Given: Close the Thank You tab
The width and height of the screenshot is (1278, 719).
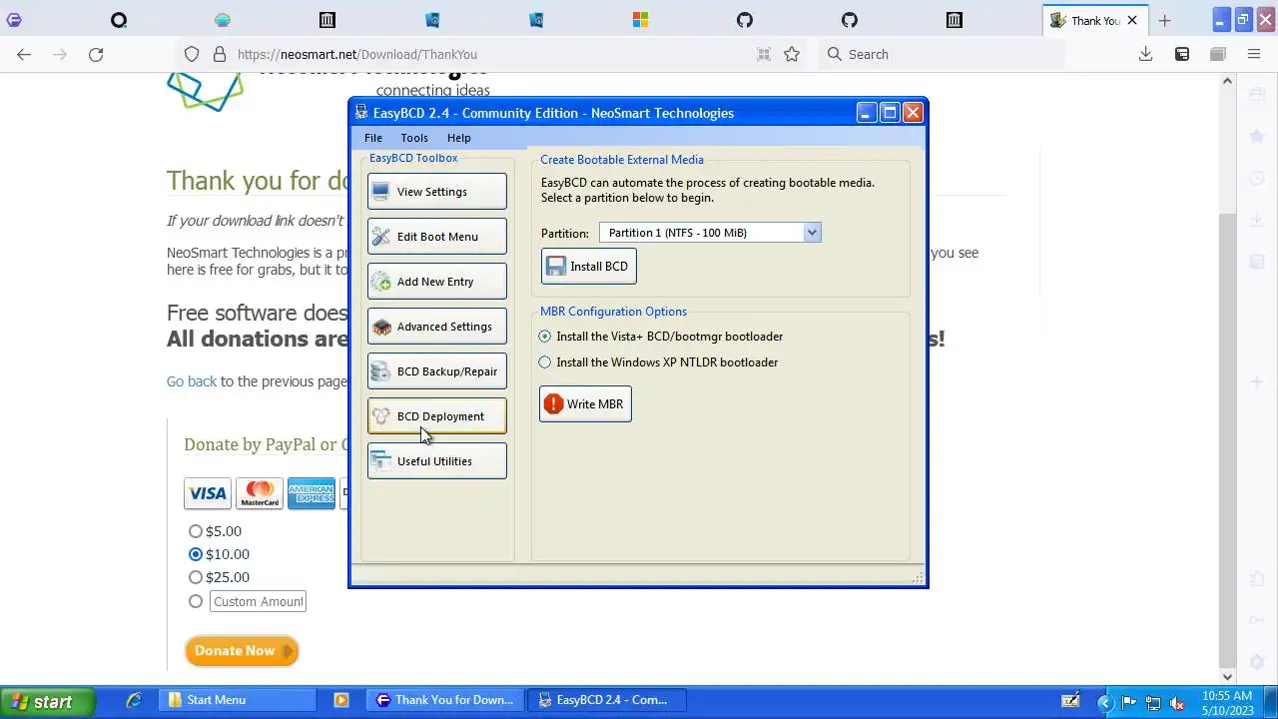Looking at the screenshot, I should (x=1132, y=20).
